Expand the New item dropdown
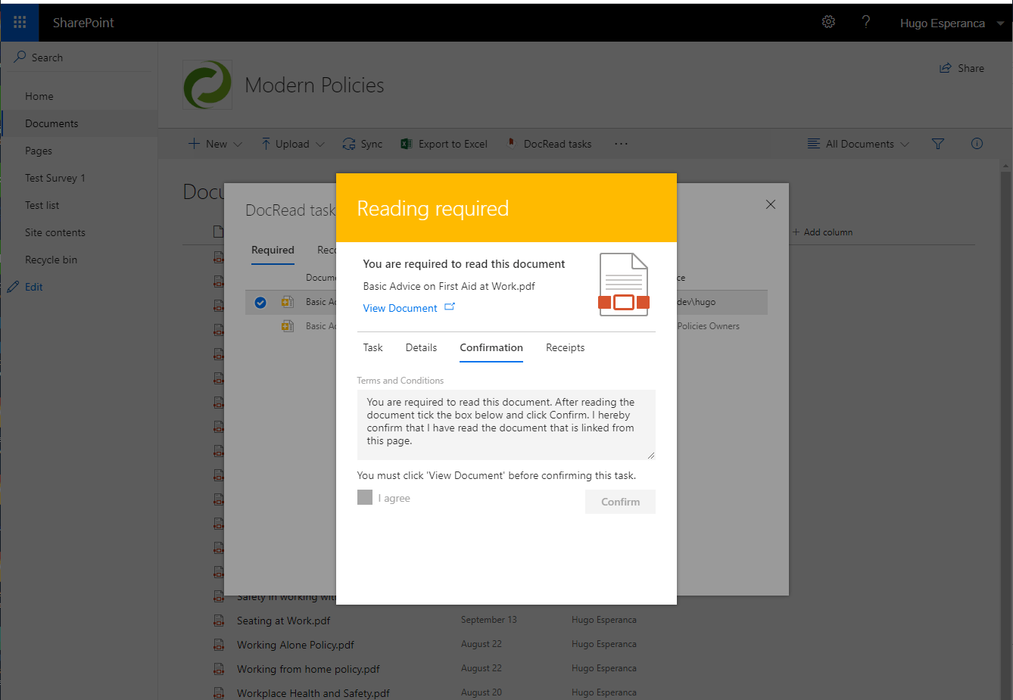Screen dimensions: 1013x700 pyautogui.click(x=236, y=143)
